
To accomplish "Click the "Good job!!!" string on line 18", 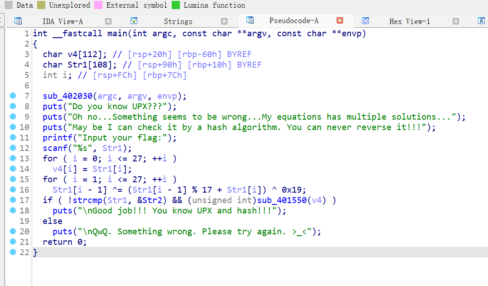I will point(177,211).
